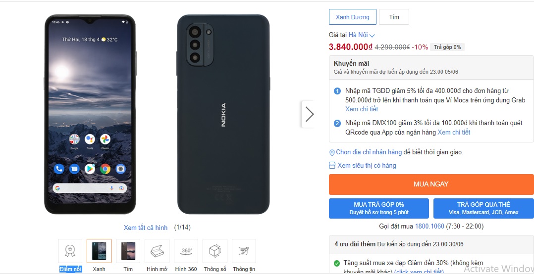Click the location pin delivery address icon
534x274 pixels.
pos(332,152)
